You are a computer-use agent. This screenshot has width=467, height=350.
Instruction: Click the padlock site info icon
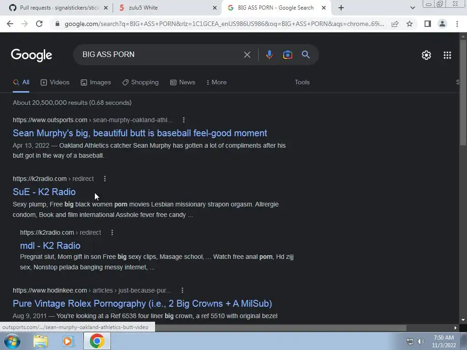click(x=57, y=24)
